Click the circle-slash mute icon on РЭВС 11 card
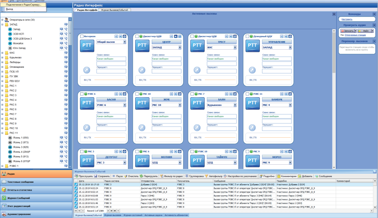Viewport: 378px width, 218px height. (x=290, y=94)
